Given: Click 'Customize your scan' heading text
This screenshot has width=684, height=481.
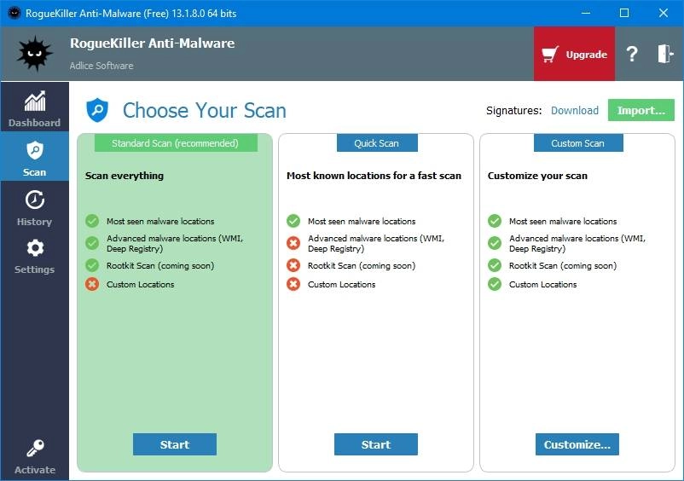Looking at the screenshot, I should 537,176.
